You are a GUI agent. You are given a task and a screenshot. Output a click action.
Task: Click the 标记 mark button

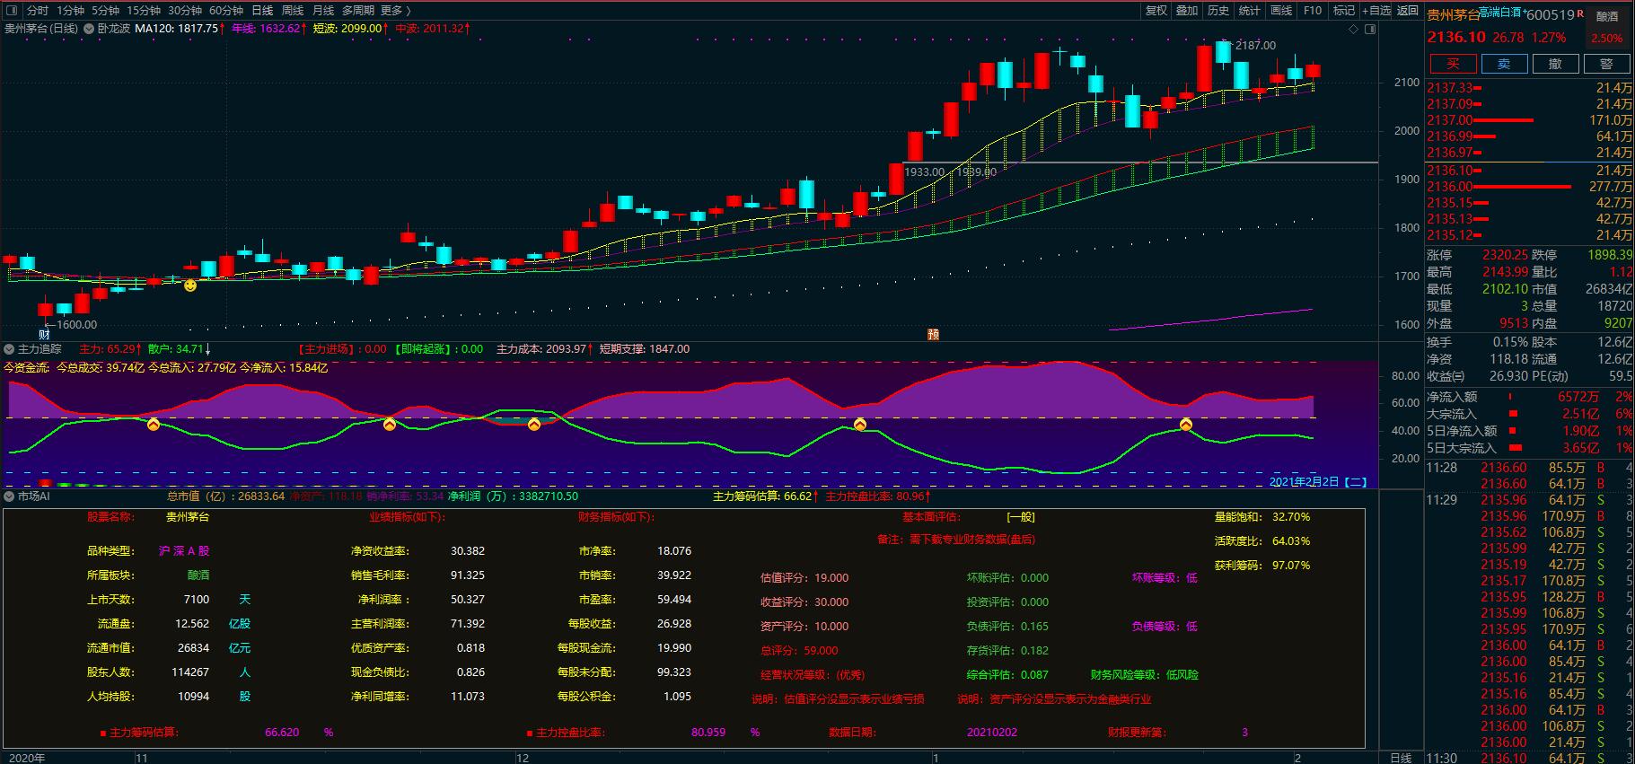[1344, 11]
